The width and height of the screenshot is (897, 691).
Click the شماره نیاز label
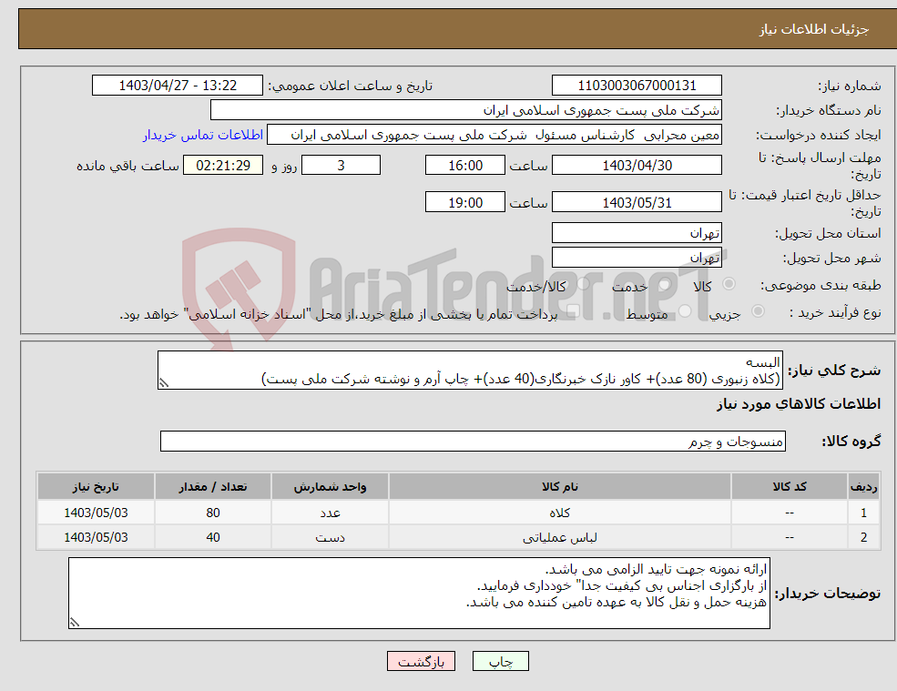[850, 86]
